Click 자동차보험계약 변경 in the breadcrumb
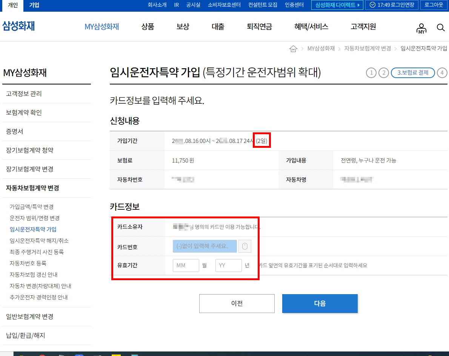449x356 pixels. [x=368, y=49]
